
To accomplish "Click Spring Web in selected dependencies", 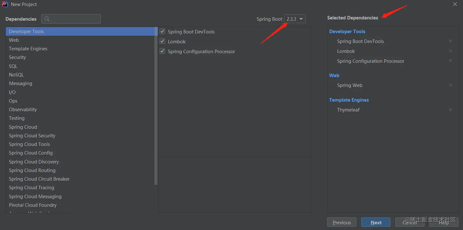I will click(x=350, y=85).
